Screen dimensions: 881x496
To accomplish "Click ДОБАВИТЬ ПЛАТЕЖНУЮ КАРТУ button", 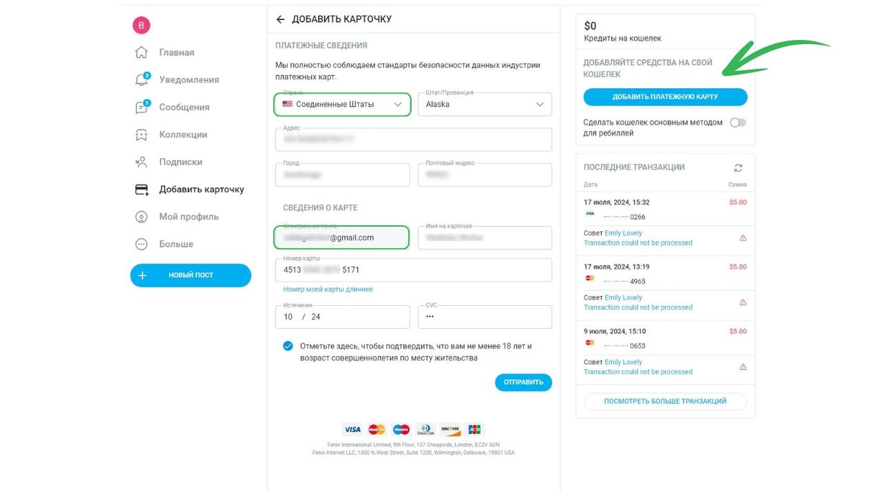I will [665, 97].
